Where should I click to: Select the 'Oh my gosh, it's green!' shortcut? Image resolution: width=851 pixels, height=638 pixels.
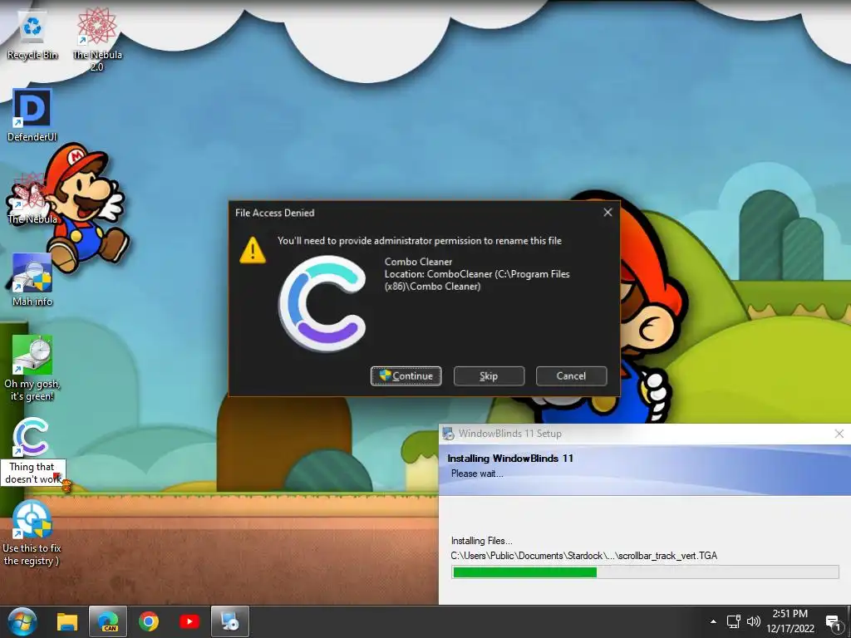pyautogui.click(x=32, y=368)
